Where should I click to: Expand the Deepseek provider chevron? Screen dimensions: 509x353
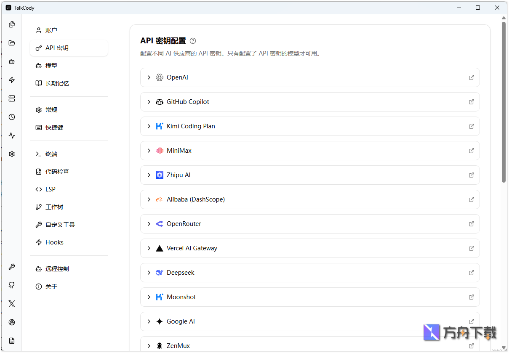point(149,273)
